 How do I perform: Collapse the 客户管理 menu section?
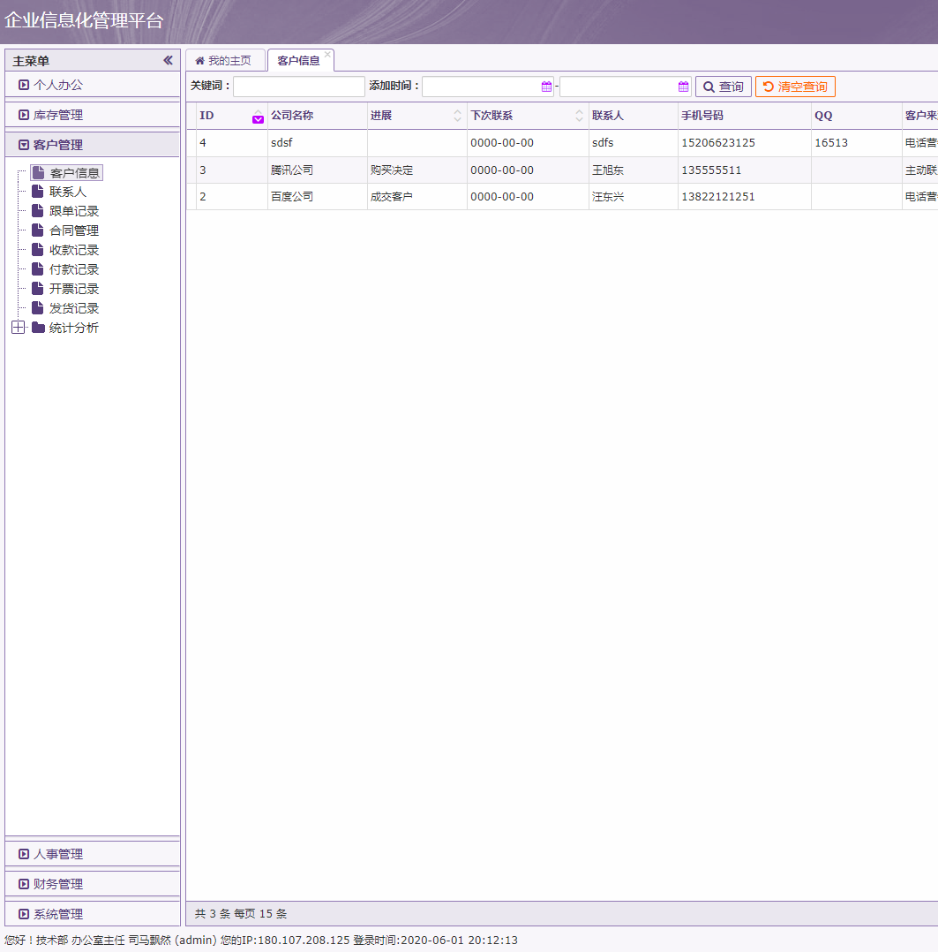coord(24,145)
